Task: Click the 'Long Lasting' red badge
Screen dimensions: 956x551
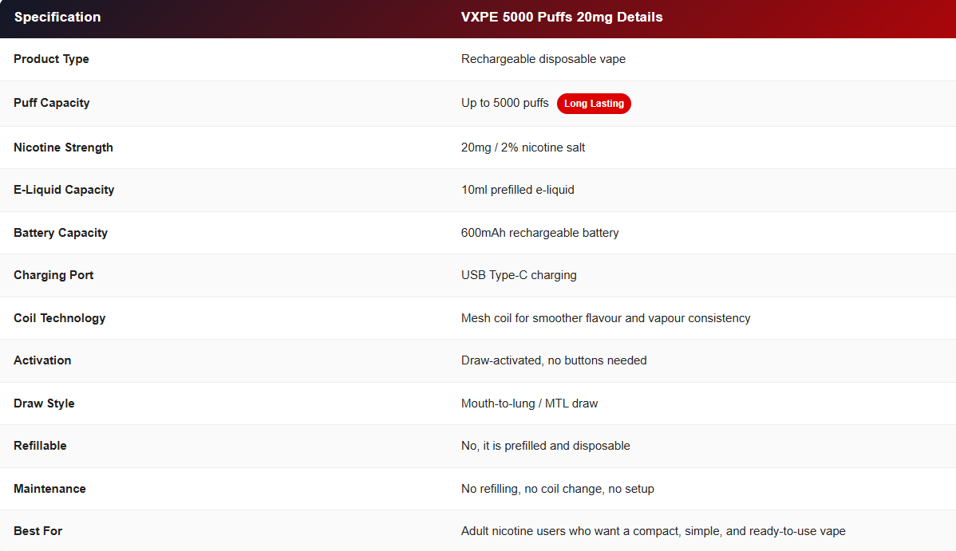Action: click(594, 104)
